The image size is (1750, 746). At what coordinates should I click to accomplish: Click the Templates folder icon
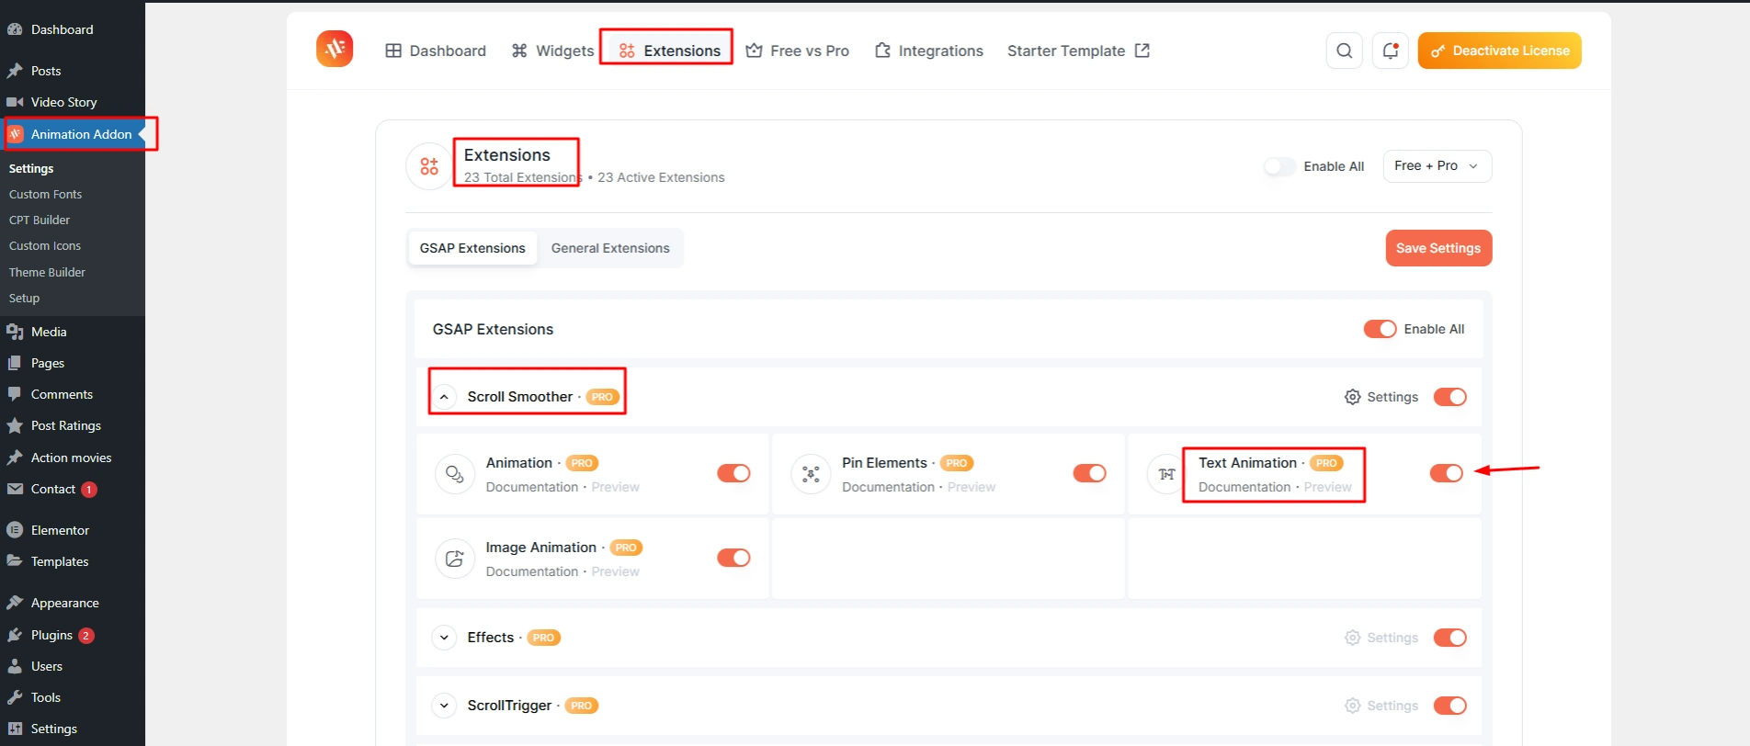point(15,561)
